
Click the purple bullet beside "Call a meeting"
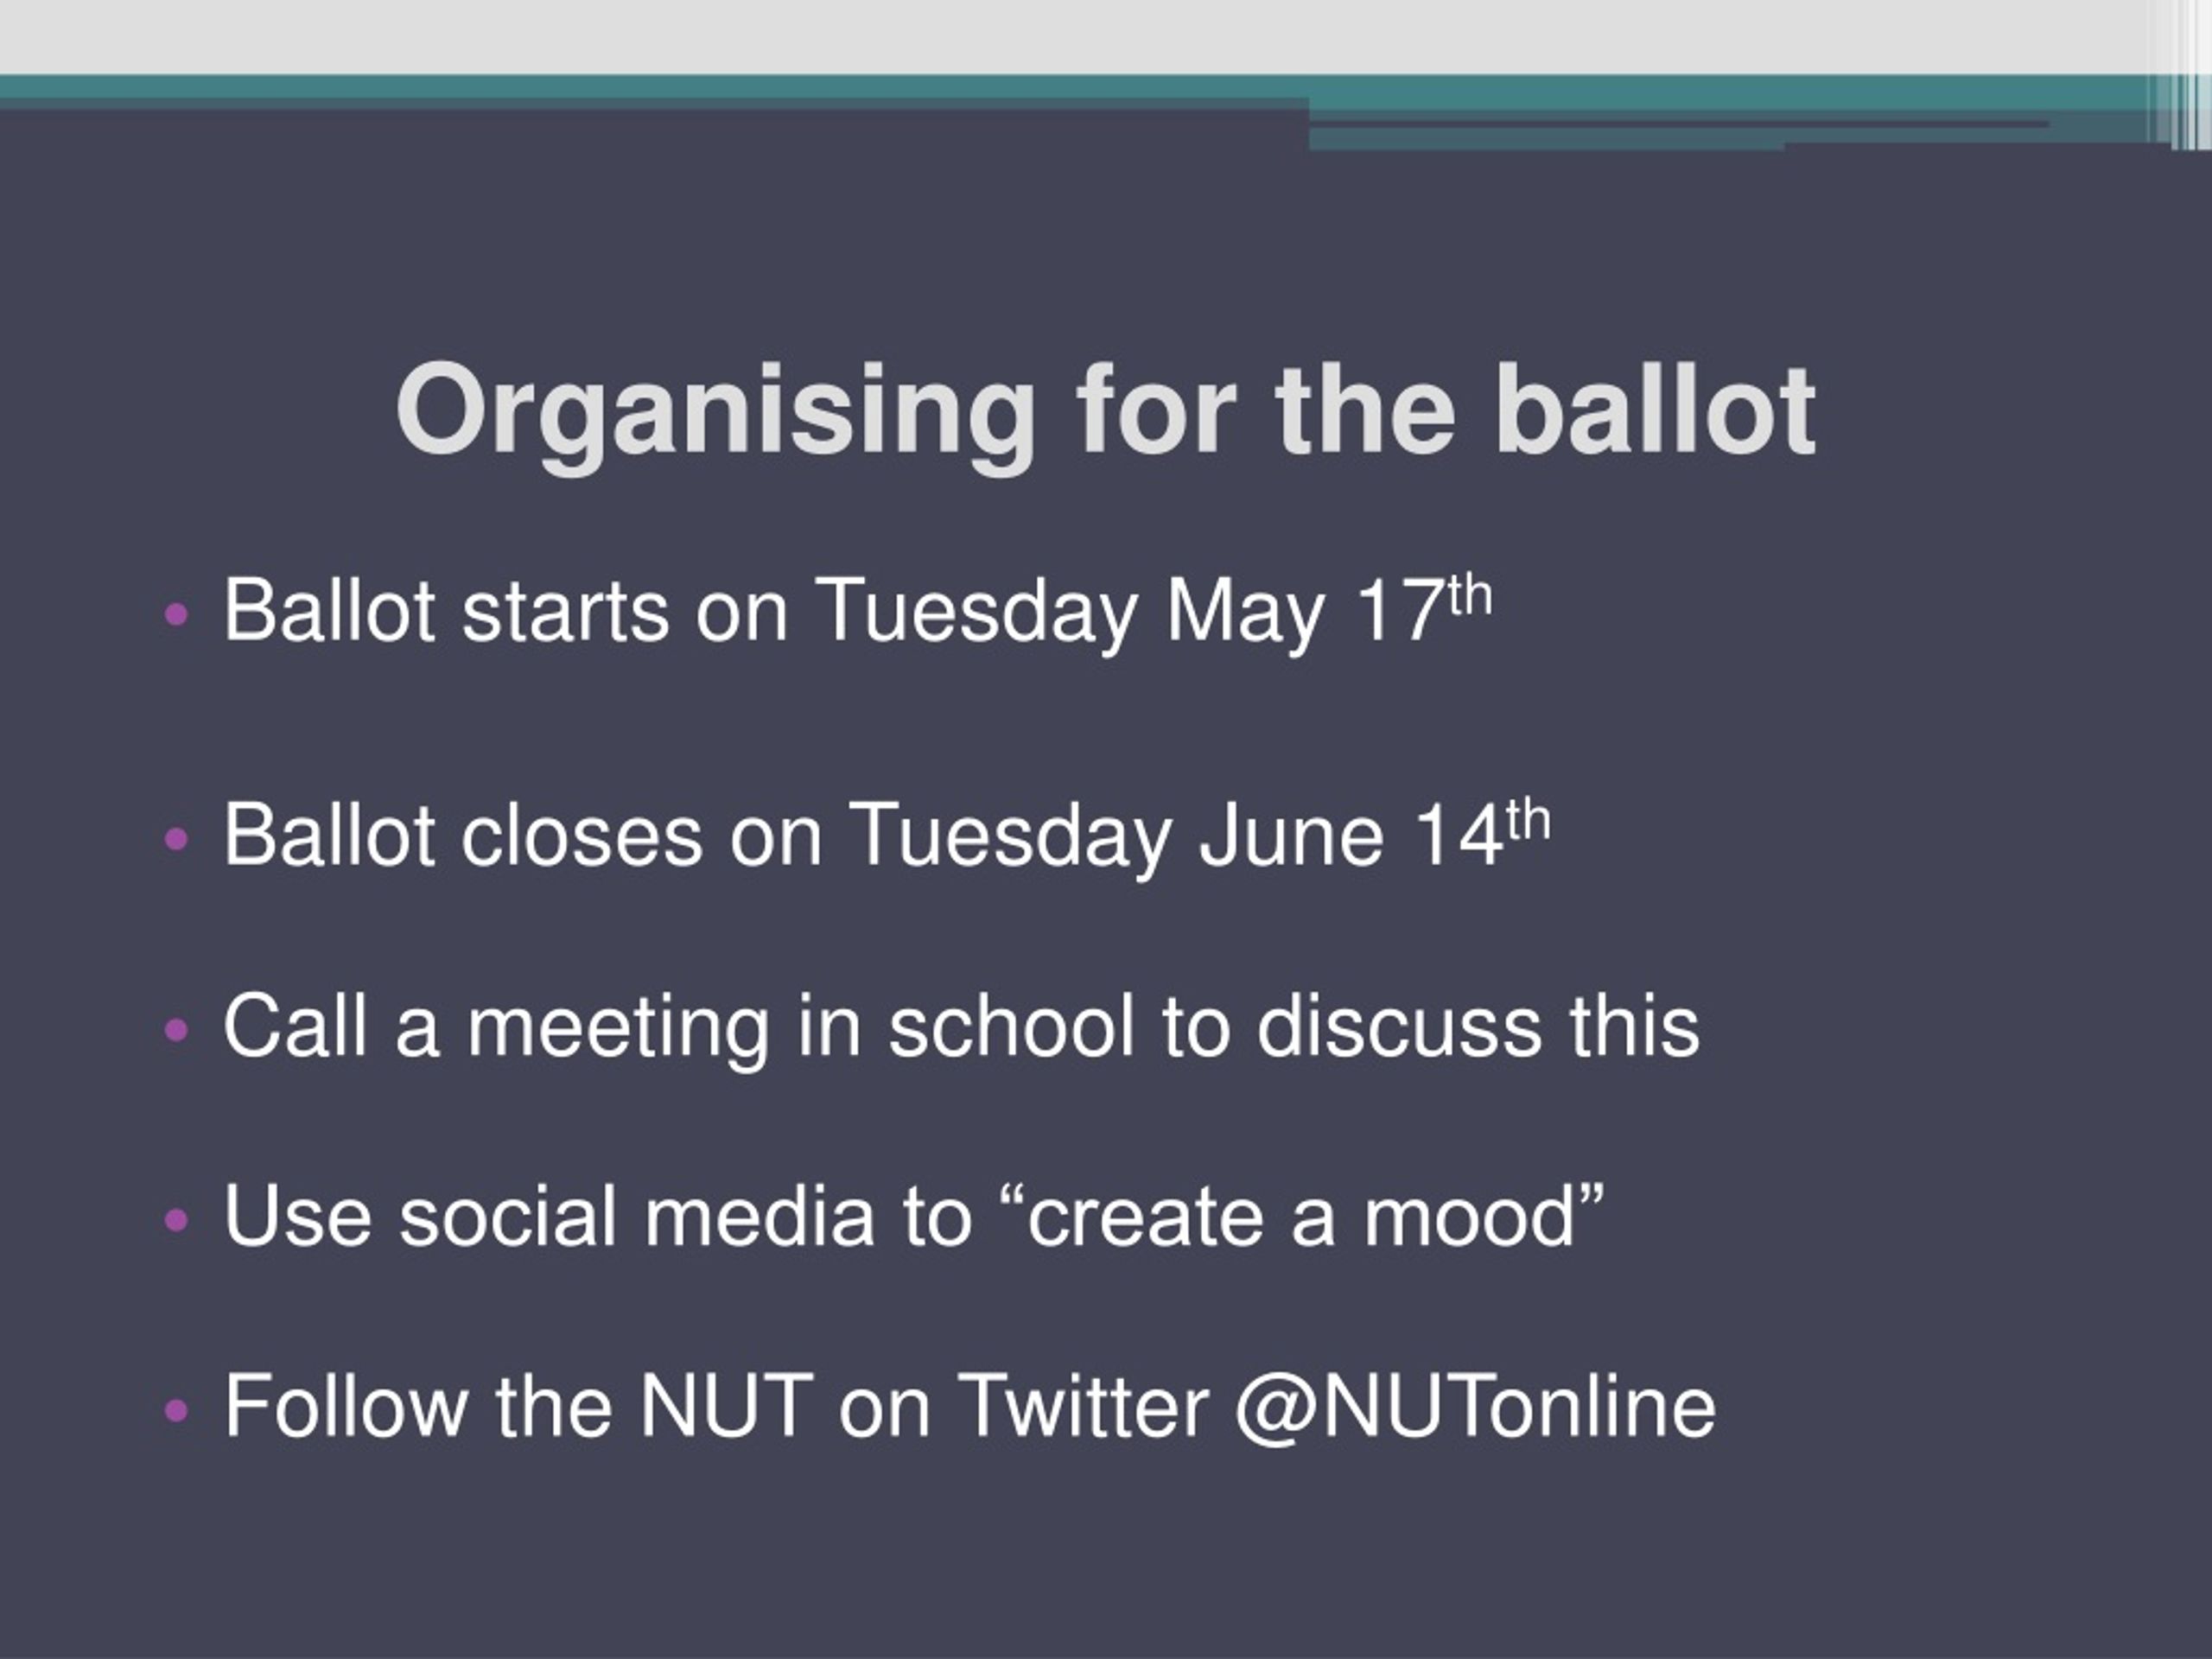(176, 1029)
